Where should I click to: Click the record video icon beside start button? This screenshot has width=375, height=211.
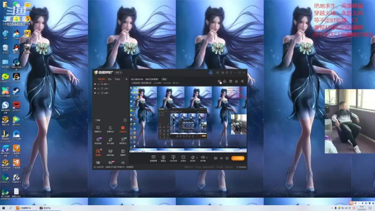click(216, 158)
